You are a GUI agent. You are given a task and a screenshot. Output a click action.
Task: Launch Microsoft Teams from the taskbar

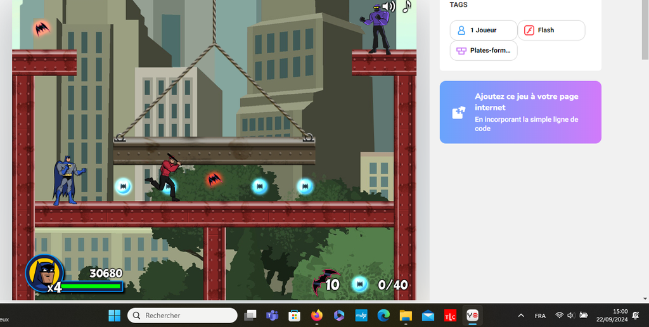tap(273, 316)
